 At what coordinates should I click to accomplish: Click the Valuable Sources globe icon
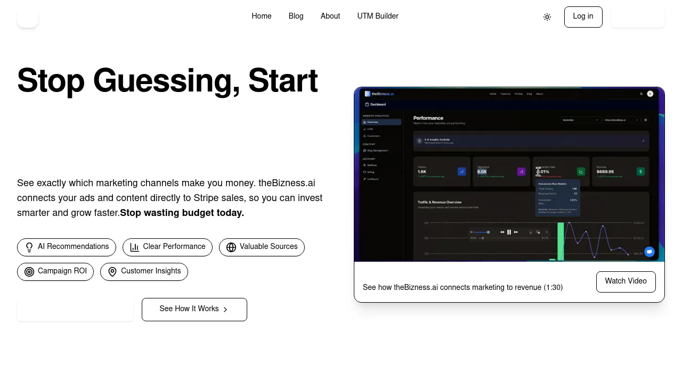(231, 247)
